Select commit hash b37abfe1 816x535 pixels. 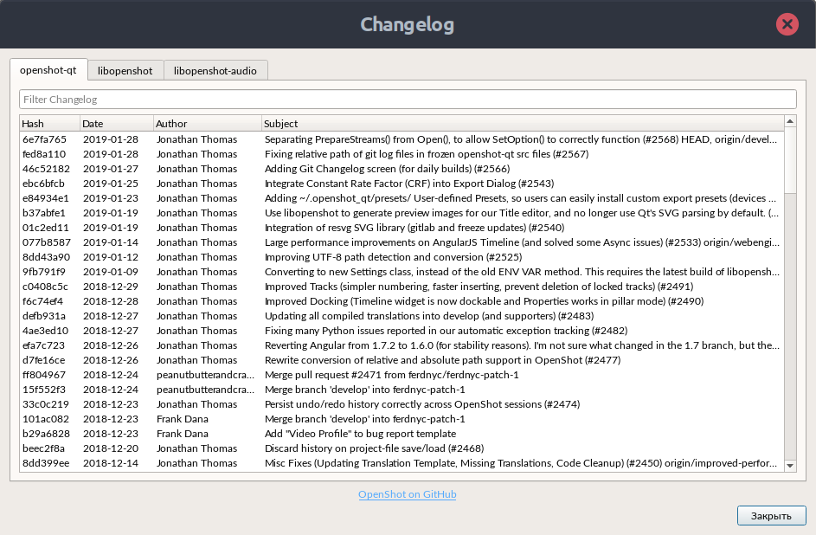click(44, 213)
